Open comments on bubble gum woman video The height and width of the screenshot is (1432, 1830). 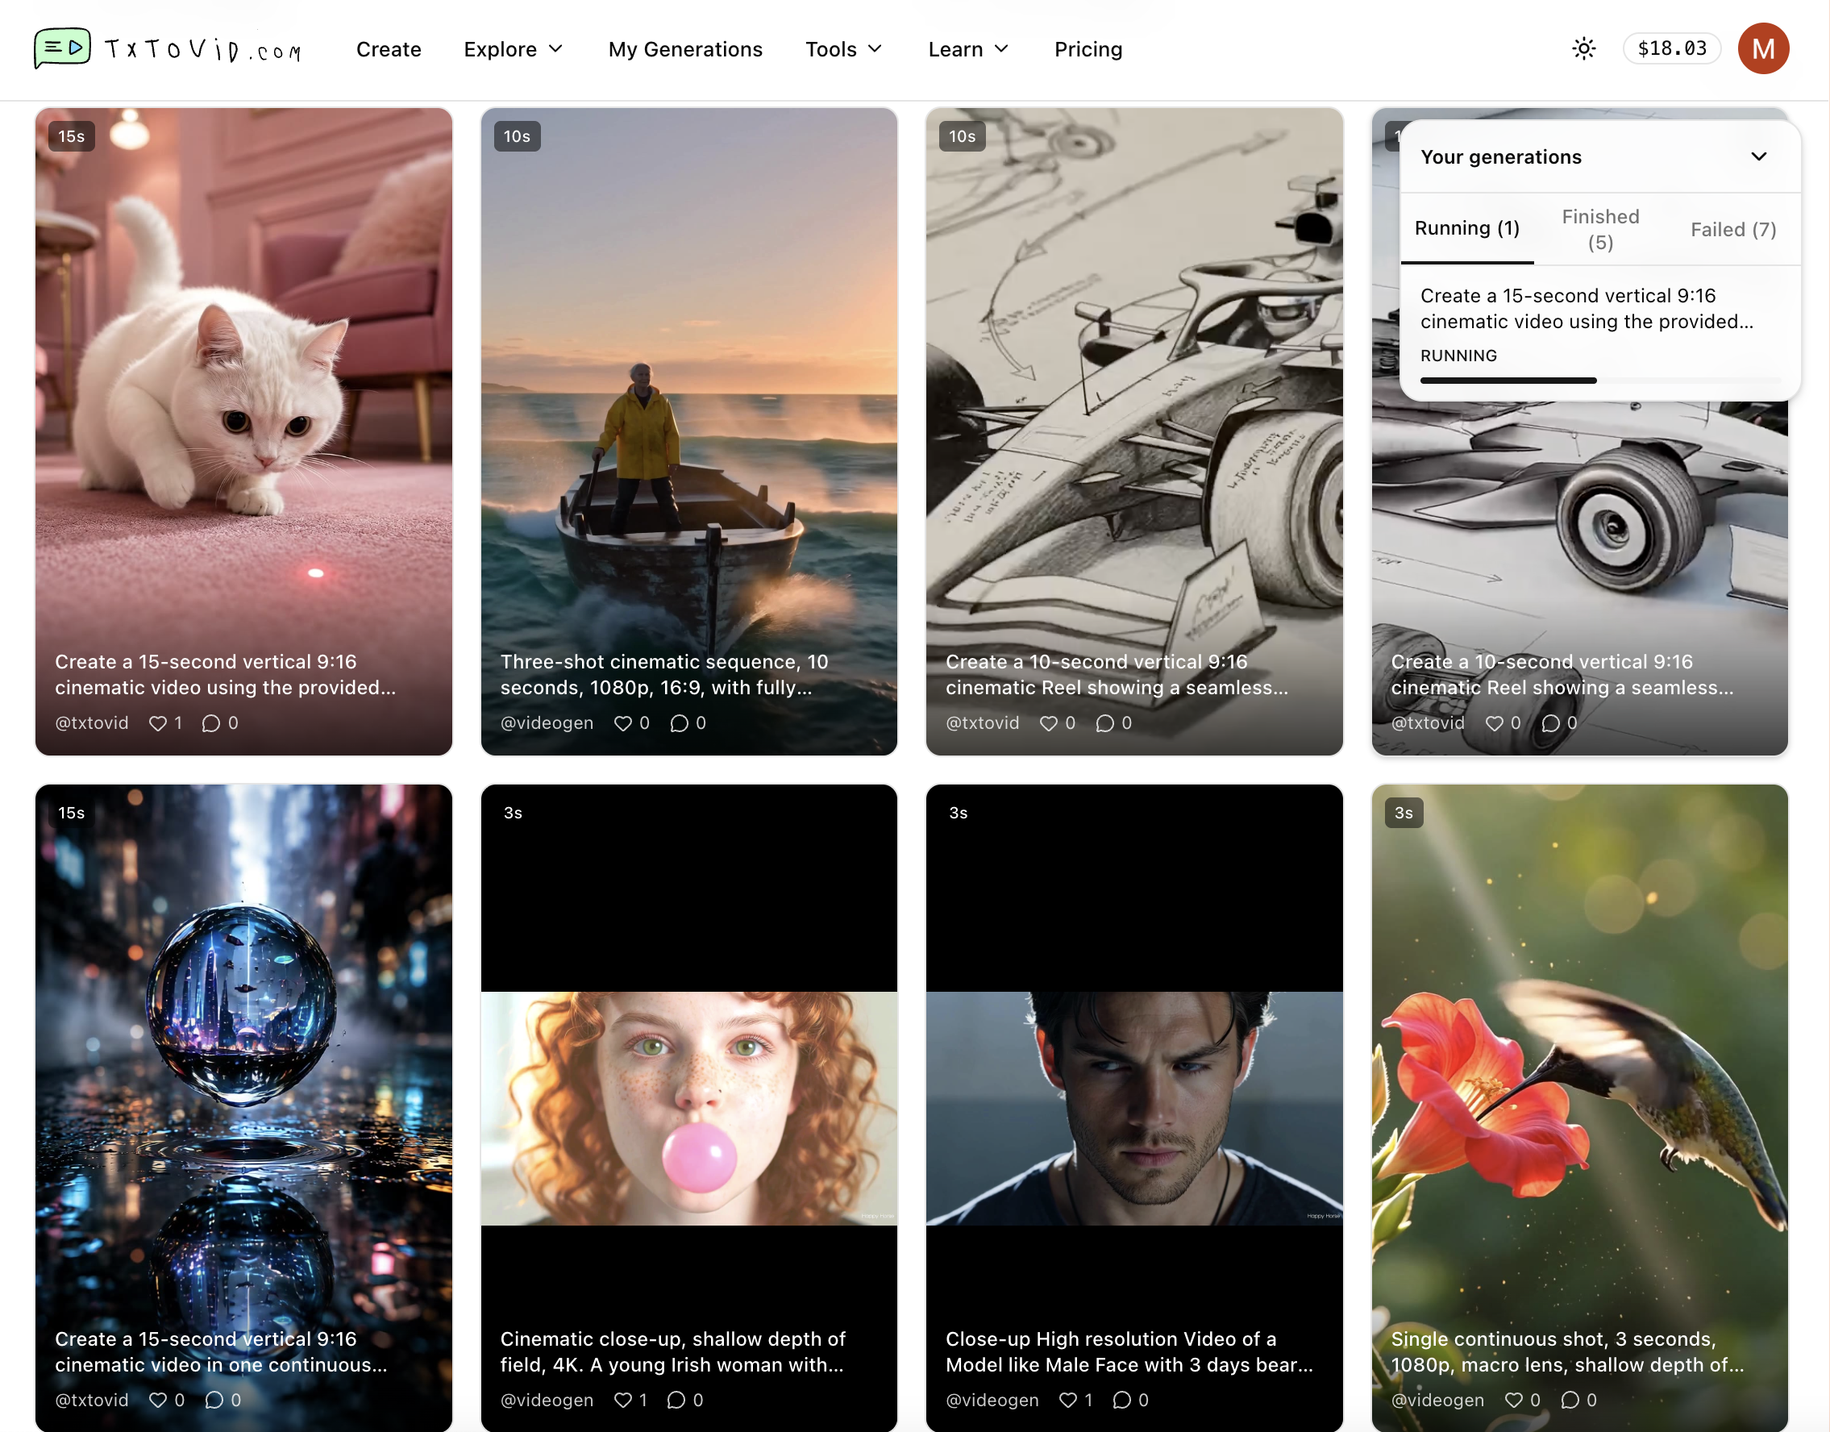point(676,1399)
